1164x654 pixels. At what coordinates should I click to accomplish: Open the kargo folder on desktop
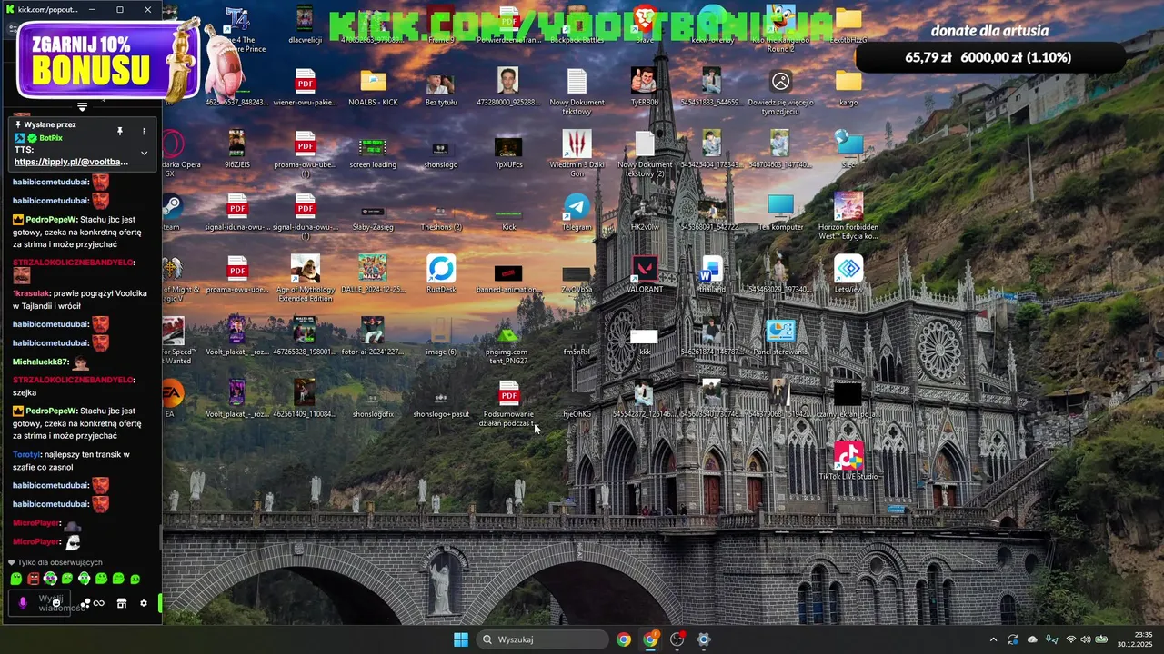tap(848, 87)
